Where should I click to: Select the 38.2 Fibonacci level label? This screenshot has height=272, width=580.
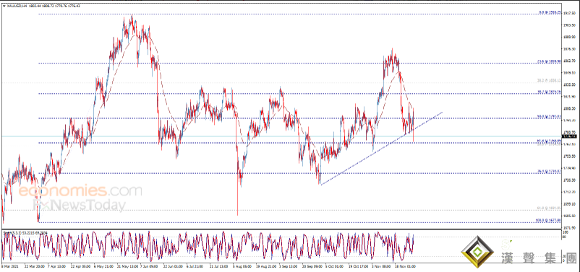[550, 92]
